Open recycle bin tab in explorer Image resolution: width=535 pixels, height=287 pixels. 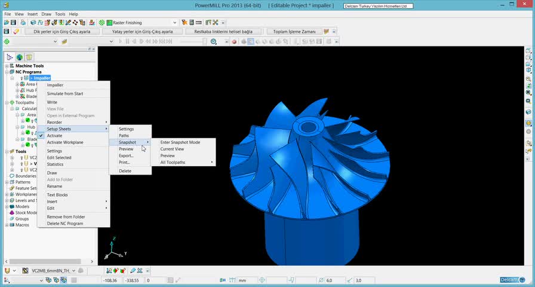pos(29,57)
